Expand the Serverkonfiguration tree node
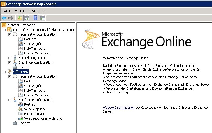 point(10,58)
